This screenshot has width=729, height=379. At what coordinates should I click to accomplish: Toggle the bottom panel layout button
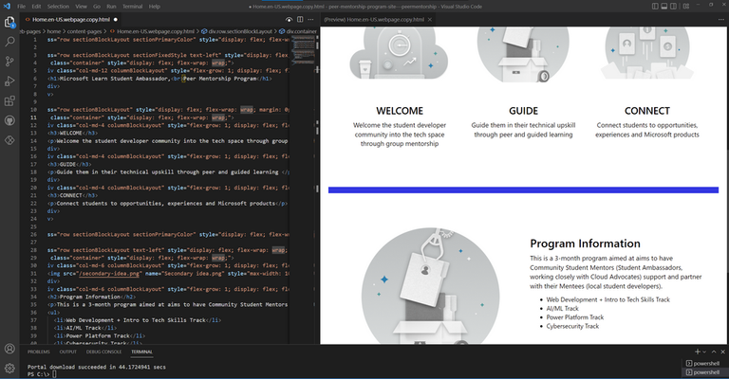664,6
